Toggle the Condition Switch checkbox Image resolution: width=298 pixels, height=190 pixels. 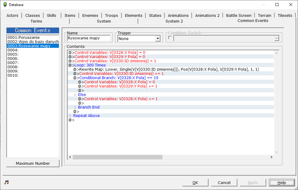(170, 38)
